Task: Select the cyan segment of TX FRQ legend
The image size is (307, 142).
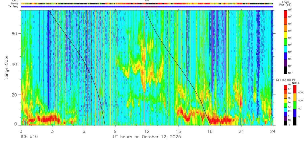Action: coord(285,109)
